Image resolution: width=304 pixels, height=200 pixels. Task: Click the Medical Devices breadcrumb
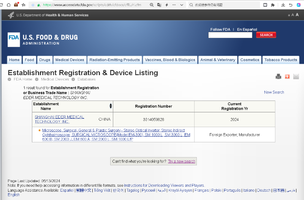pos(55,79)
